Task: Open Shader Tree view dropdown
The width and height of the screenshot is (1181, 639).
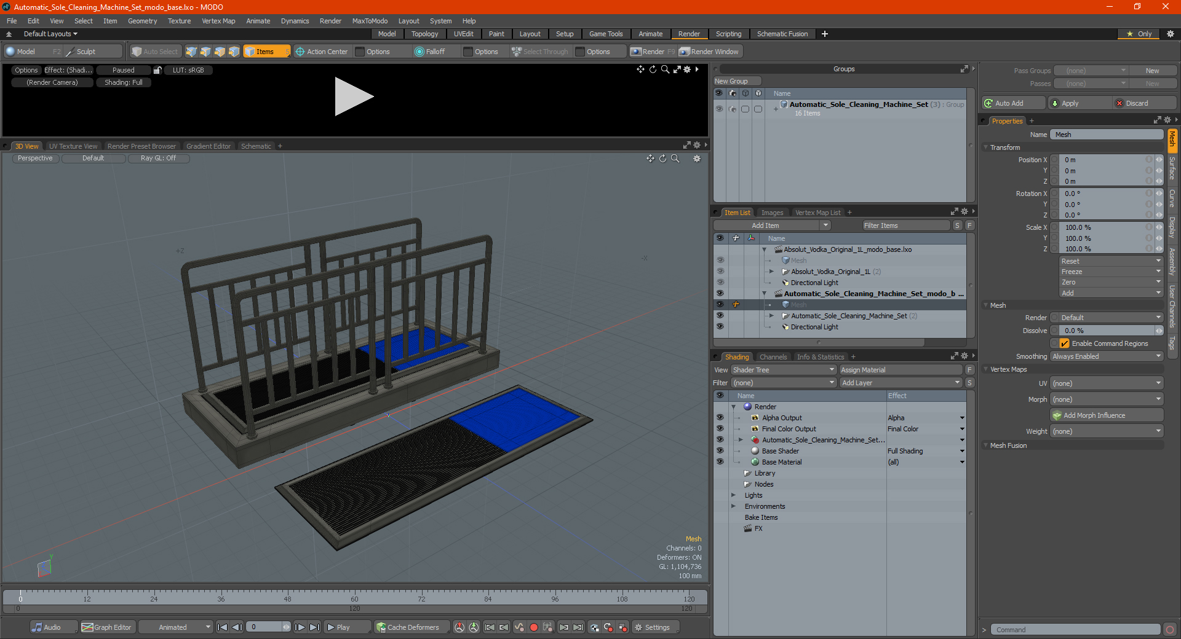Action: pos(784,370)
